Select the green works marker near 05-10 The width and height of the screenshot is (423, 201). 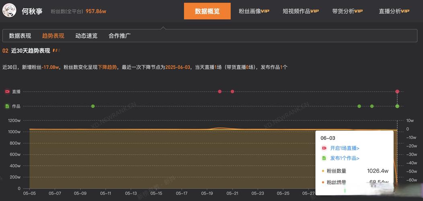coord(93,107)
